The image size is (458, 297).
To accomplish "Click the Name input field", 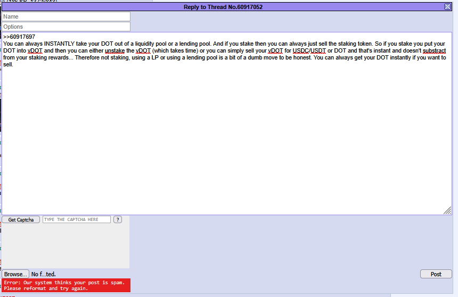I will click(66, 16).
